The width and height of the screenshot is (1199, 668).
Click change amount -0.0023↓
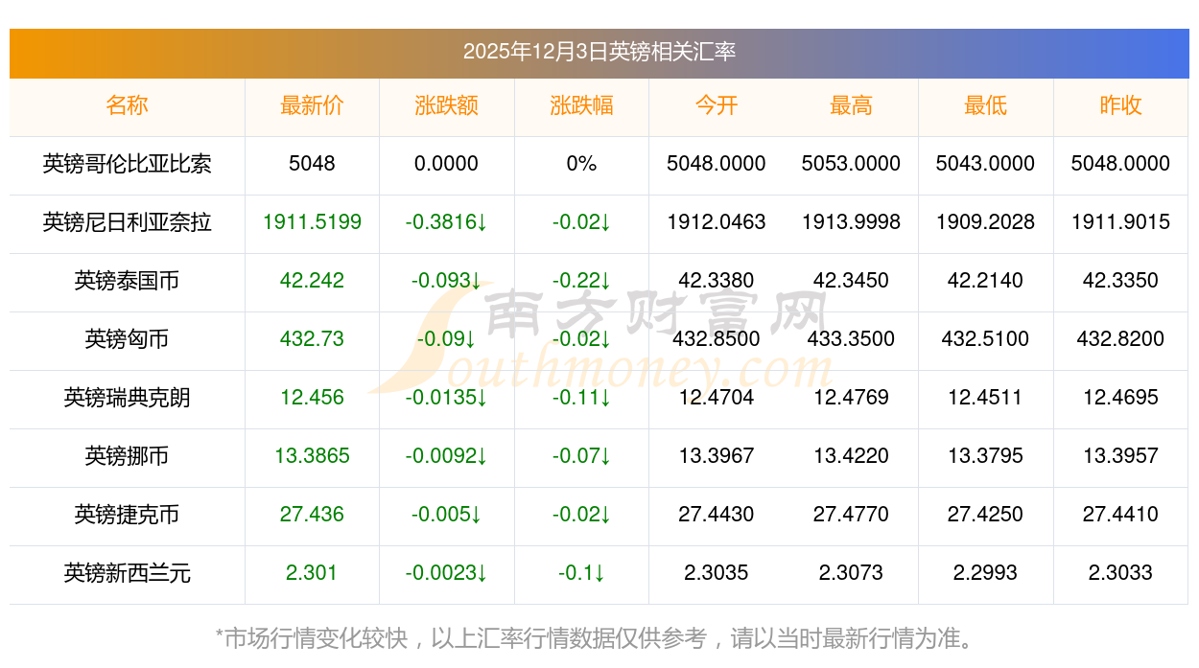pyautogui.click(x=447, y=573)
